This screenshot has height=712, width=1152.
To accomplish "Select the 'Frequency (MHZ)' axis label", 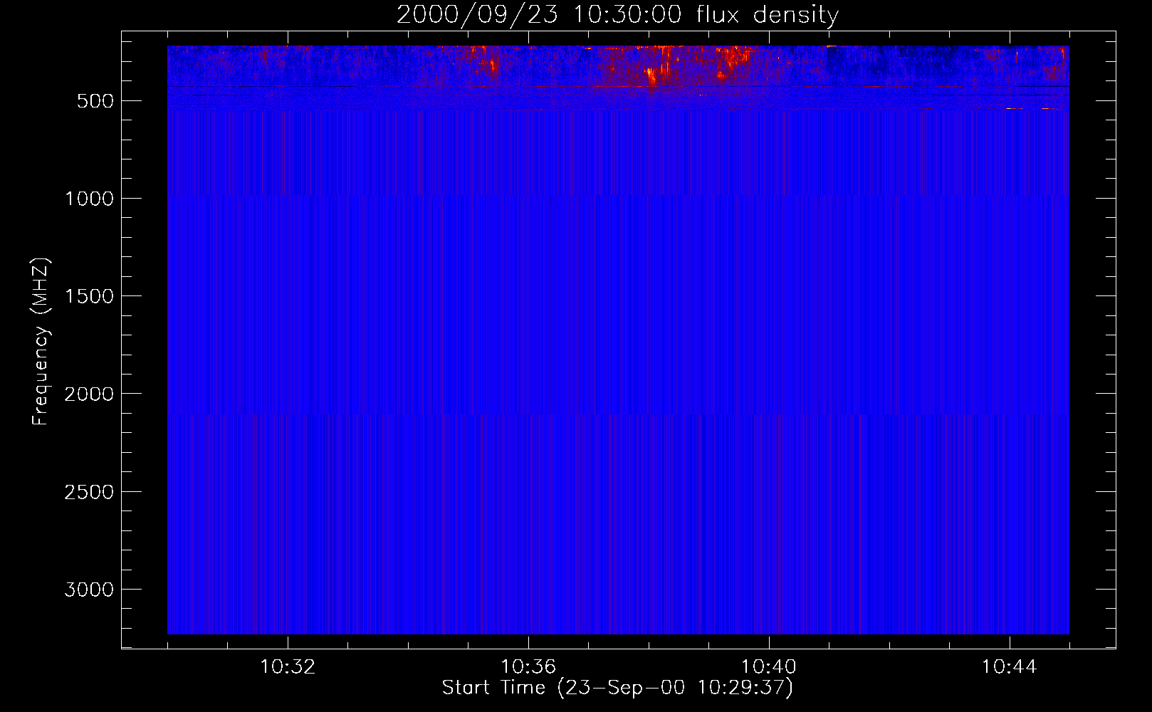I will pyautogui.click(x=41, y=341).
